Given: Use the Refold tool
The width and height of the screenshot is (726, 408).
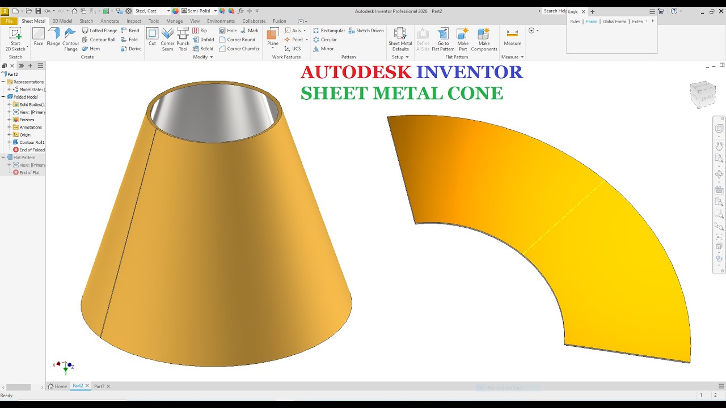Looking at the screenshot, I should pos(203,49).
